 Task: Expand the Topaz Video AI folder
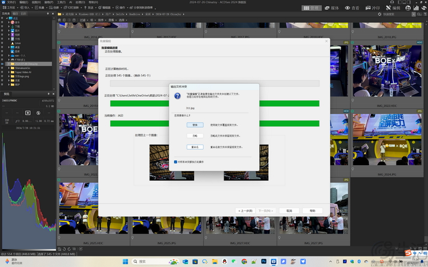(x=9, y=72)
